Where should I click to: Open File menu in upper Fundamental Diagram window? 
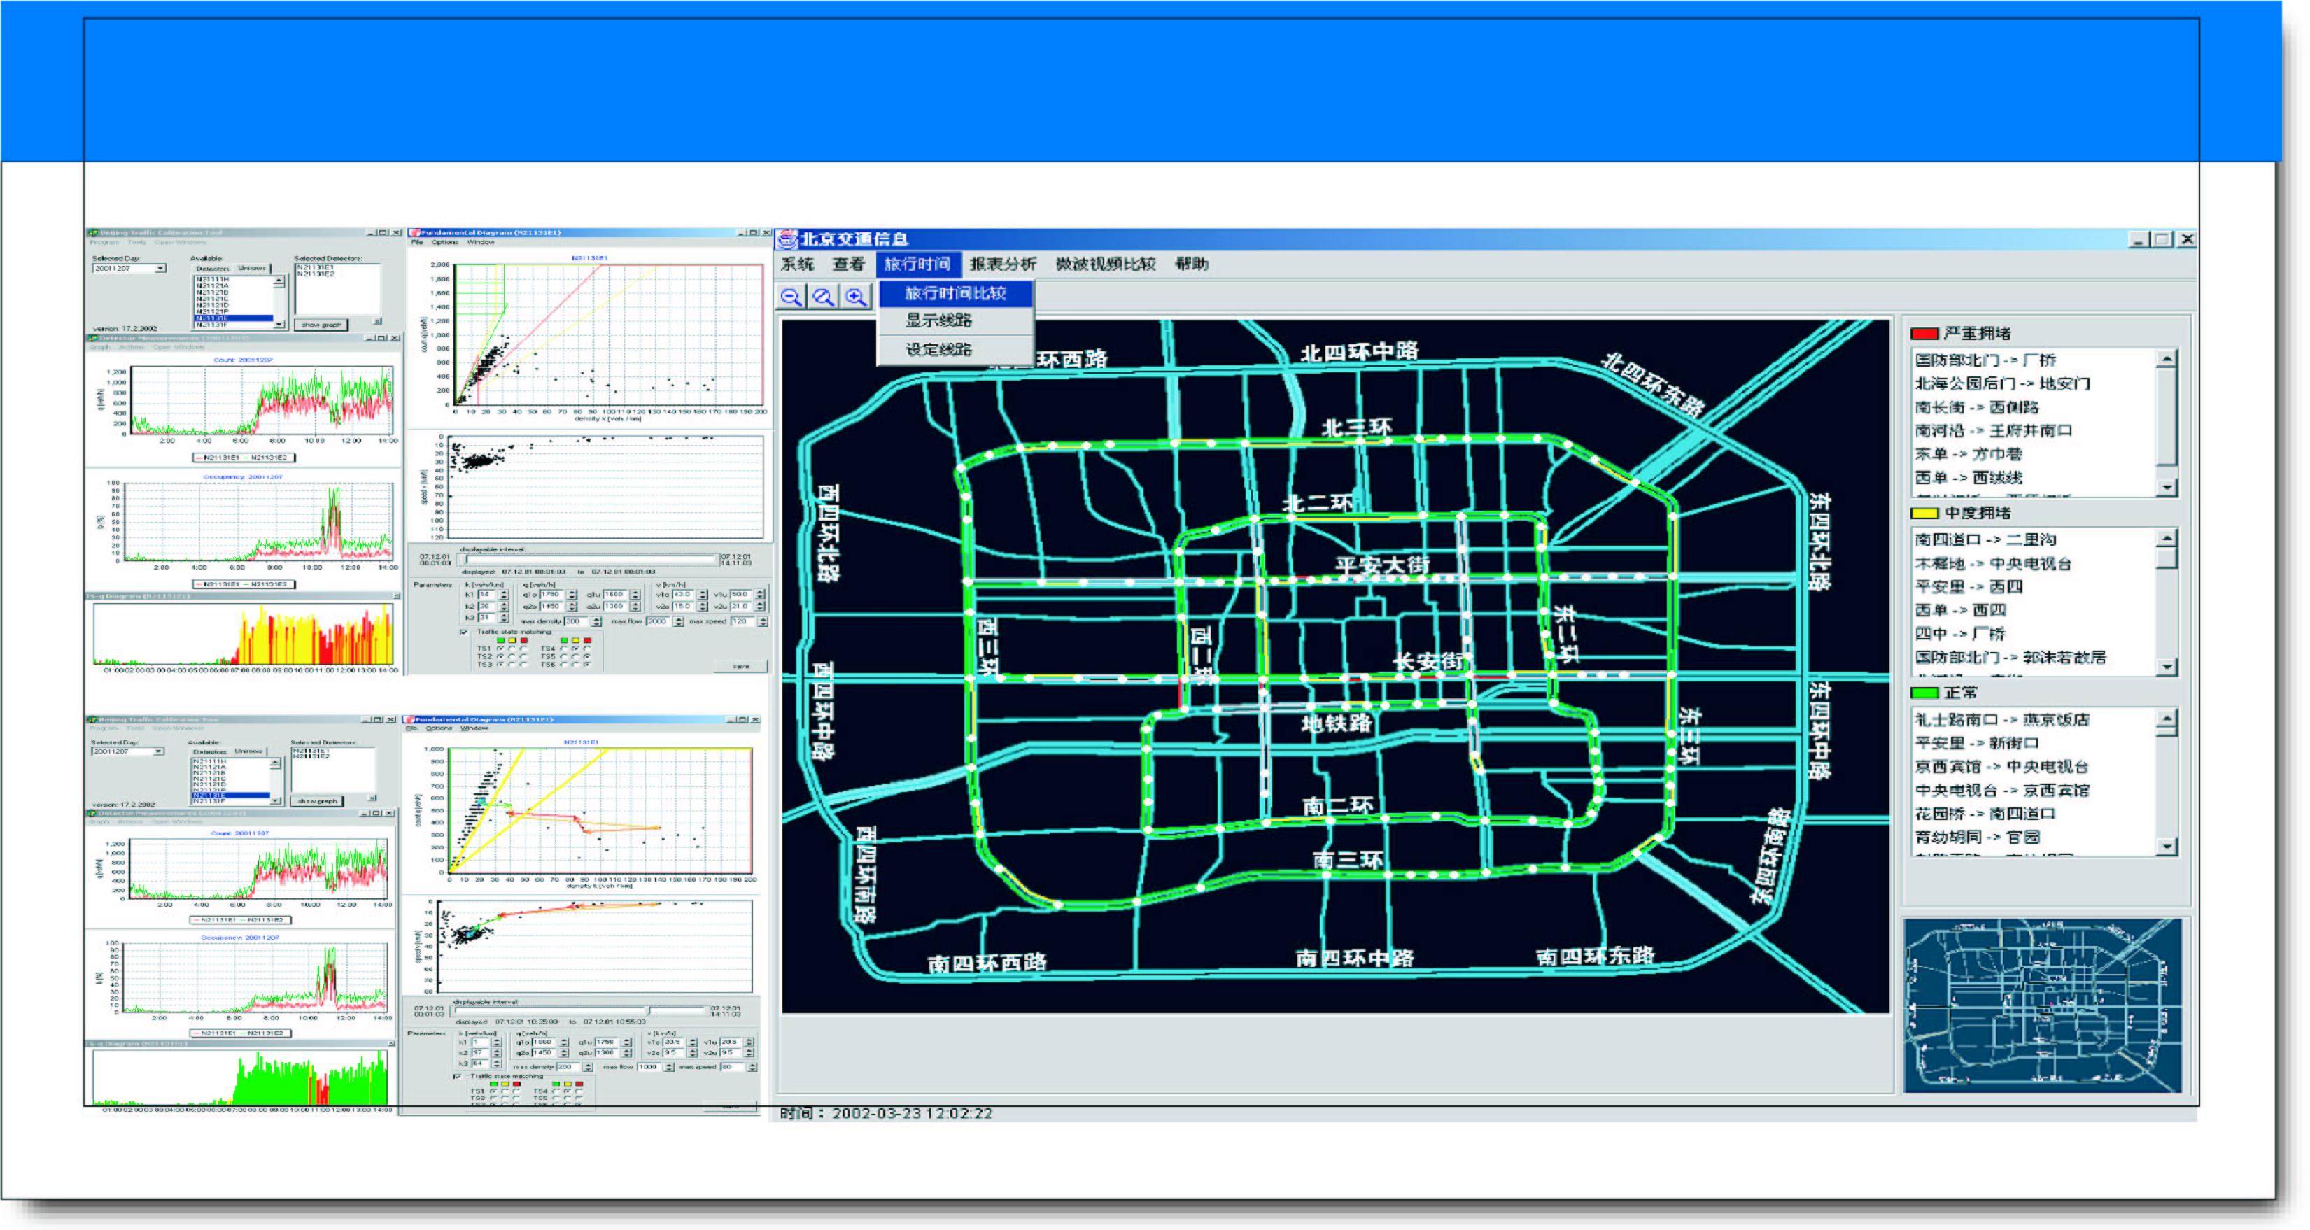pyautogui.click(x=417, y=242)
